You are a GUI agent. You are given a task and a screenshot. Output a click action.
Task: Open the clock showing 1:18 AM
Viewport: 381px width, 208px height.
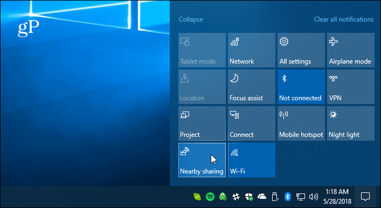[x=337, y=197]
